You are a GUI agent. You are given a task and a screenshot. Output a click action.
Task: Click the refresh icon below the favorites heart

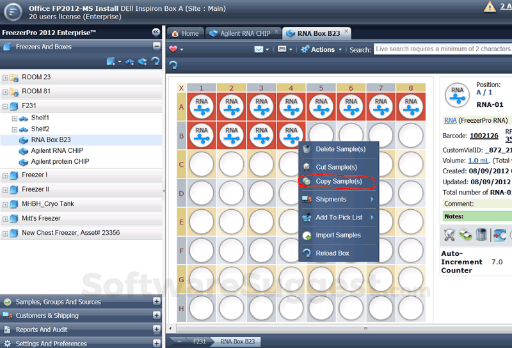click(173, 65)
